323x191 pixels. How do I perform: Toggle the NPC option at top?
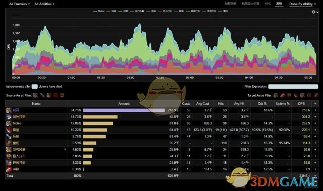267,4
